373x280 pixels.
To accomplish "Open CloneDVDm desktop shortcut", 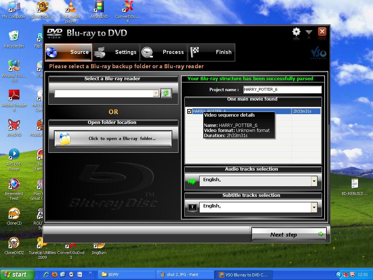I will click(x=42, y=9).
